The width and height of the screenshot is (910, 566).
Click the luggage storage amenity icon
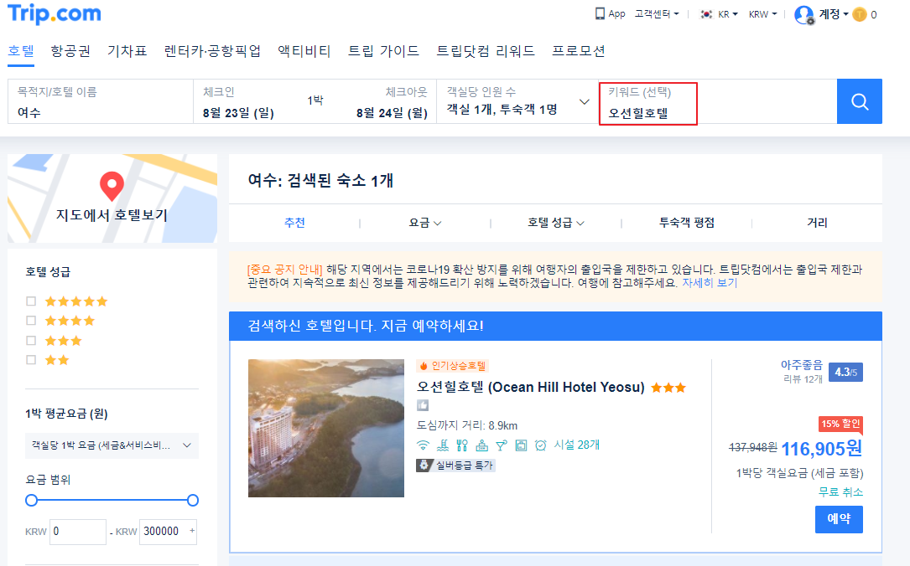pos(521,445)
